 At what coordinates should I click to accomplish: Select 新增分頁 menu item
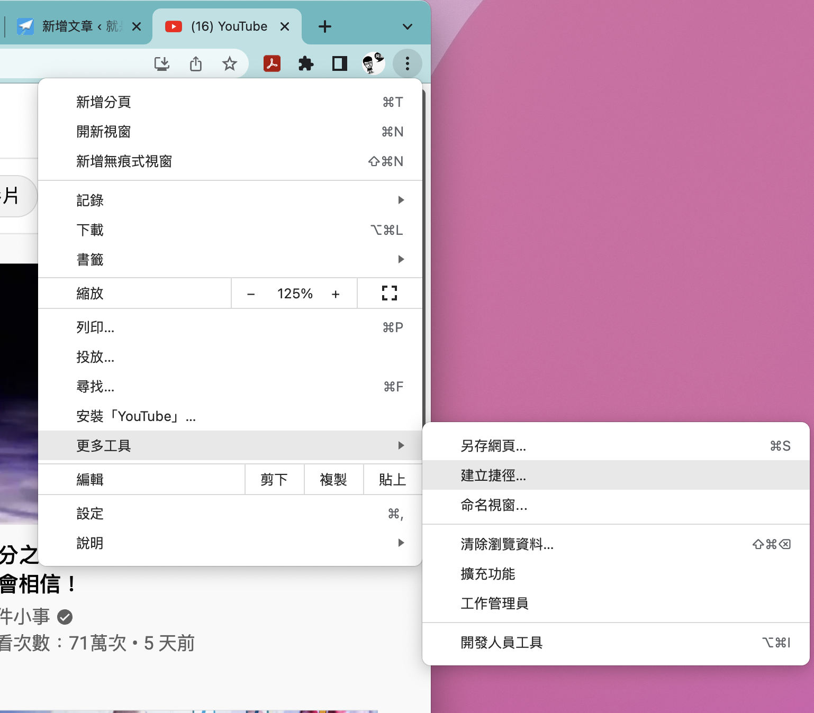pyautogui.click(x=230, y=102)
